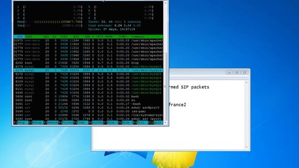
Task: Select the -bash process row PID 5591
Action: click(88, 104)
